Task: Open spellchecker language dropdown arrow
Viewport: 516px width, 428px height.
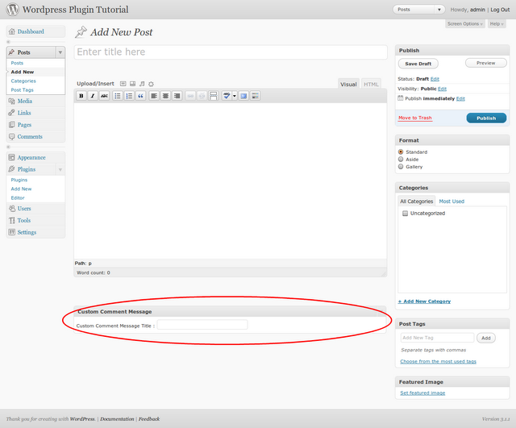Action: point(235,96)
